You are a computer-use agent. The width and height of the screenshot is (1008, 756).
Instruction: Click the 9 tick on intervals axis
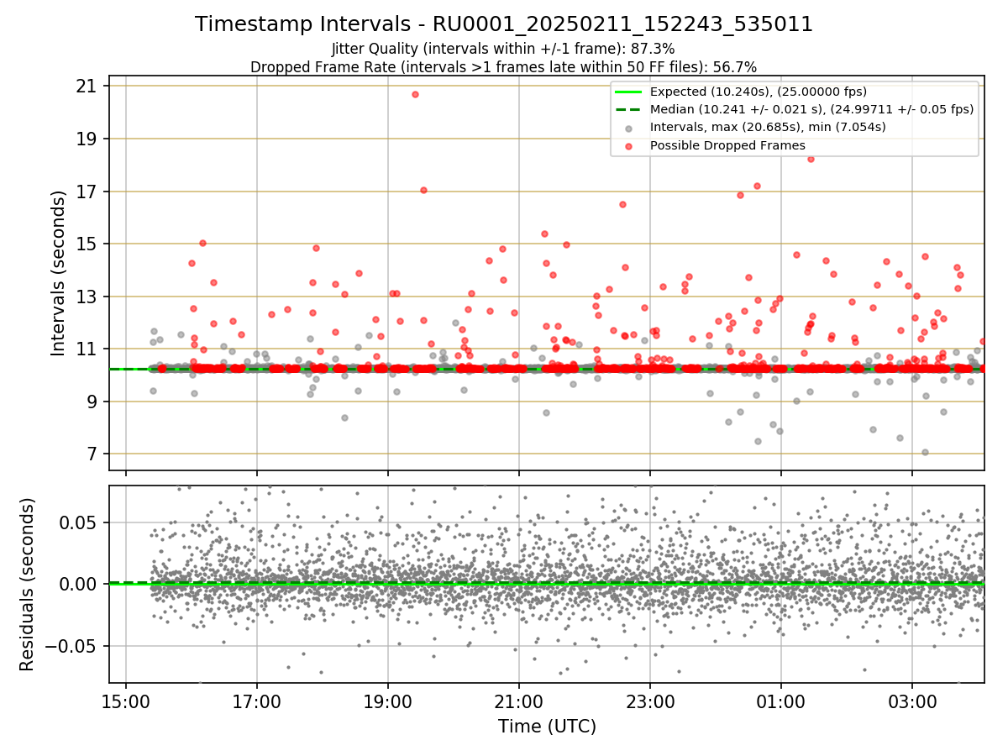[92, 402]
